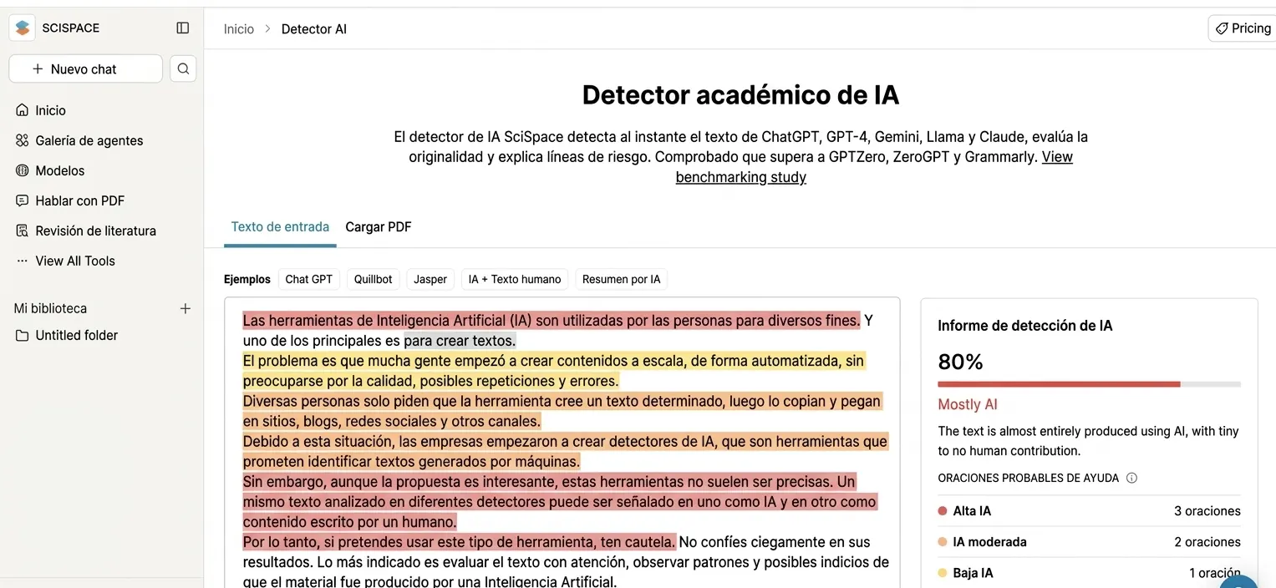Click the Ejemplos label
This screenshot has height=588, width=1276.
click(247, 279)
